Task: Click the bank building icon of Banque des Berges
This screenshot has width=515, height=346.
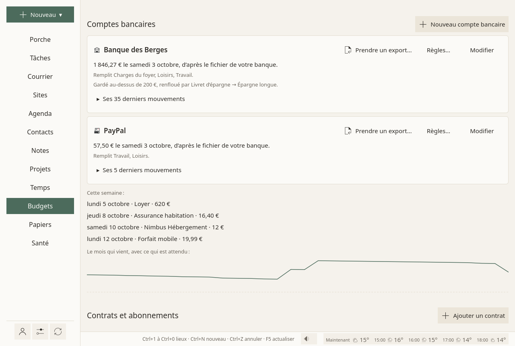Action: (97, 50)
